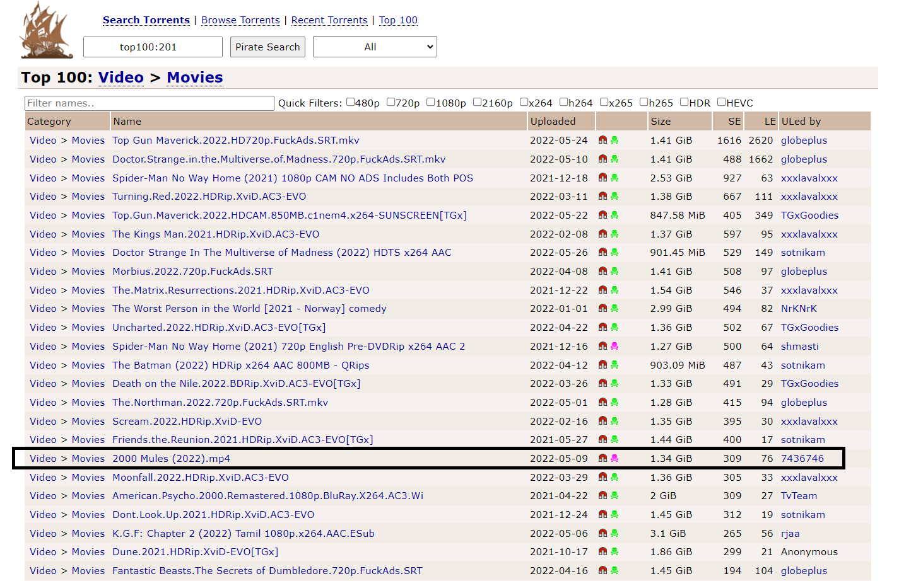This screenshot has width=899, height=581.
Task: Click magnet icon for Dune.2021 row
Action: coord(602,552)
